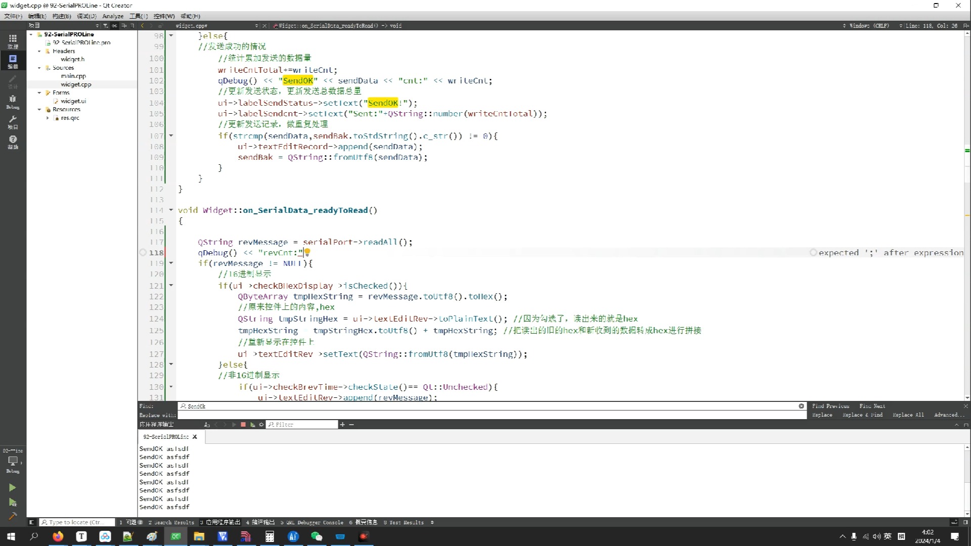This screenshot has width=971, height=546.
Task: Expand the res.qrc resource node
Action: click(48, 118)
